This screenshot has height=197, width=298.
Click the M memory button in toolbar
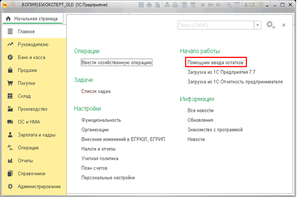pyautogui.click(x=202, y=5)
